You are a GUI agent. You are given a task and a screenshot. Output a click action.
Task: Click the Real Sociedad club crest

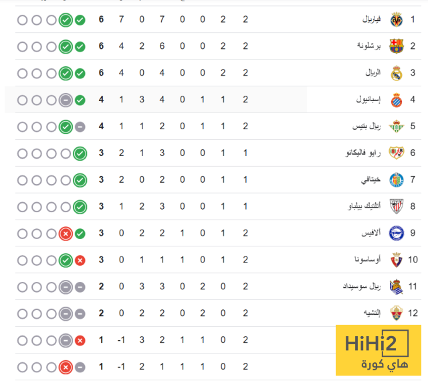tap(397, 287)
